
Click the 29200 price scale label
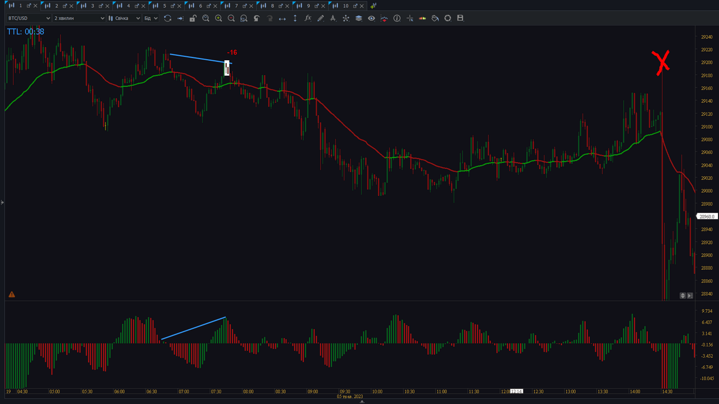pos(707,62)
